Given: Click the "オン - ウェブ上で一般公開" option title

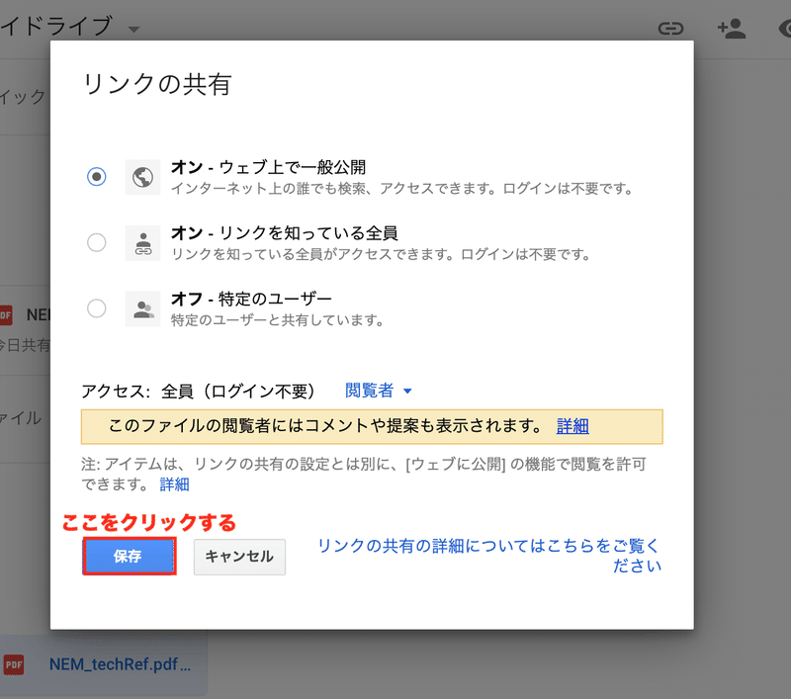Looking at the screenshot, I should coord(268,167).
